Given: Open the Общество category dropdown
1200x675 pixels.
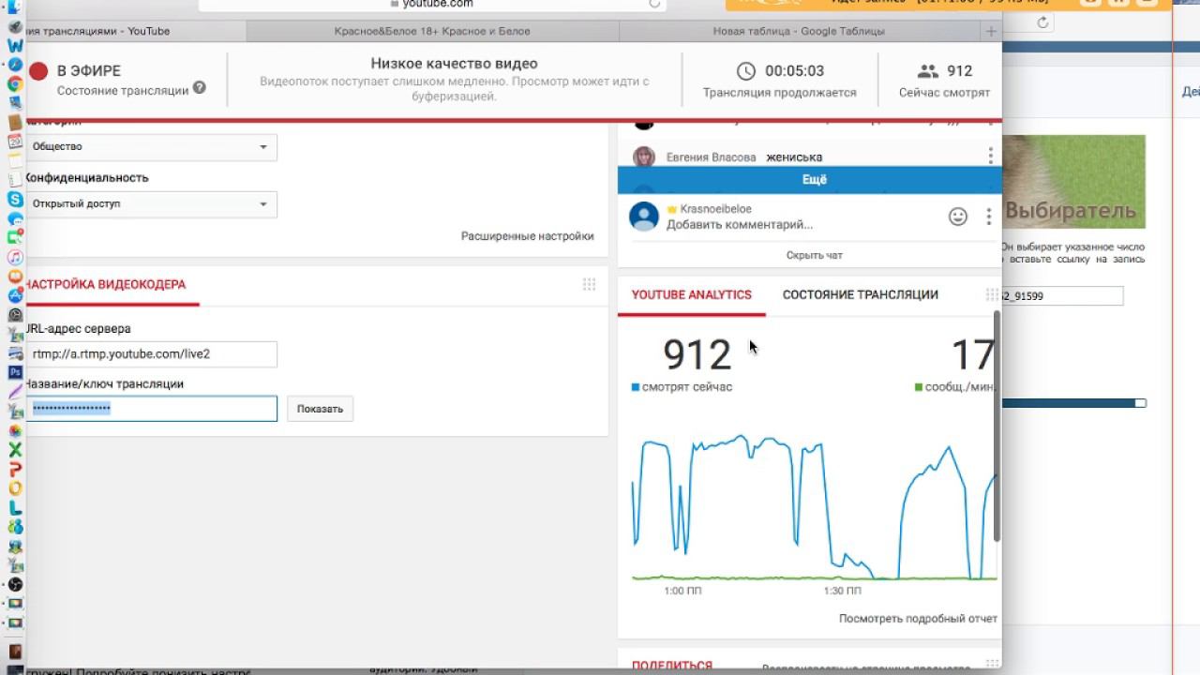Looking at the screenshot, I should (151, 147).
